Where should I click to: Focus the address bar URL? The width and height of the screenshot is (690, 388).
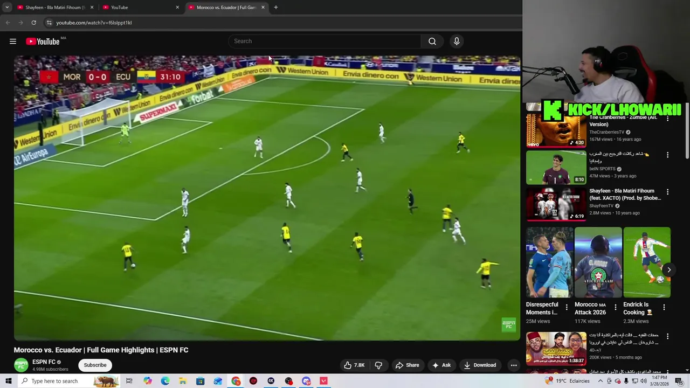pyautogui.click(x=94, y=23)
